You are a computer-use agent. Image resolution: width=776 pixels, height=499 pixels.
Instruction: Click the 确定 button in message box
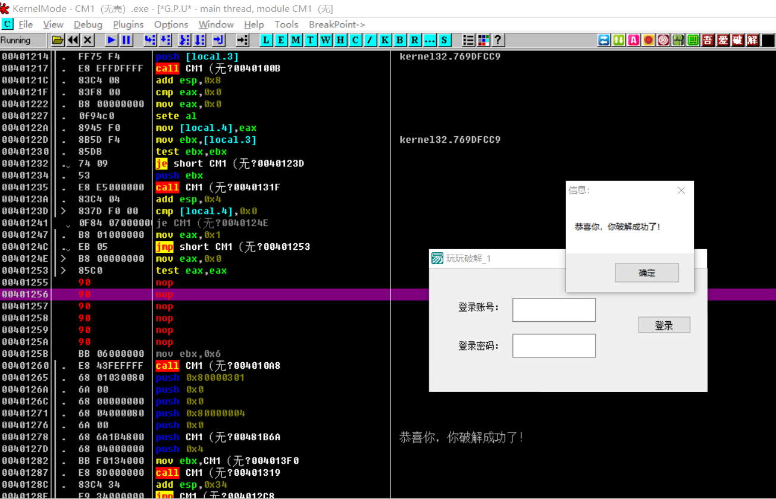(647, 273)
